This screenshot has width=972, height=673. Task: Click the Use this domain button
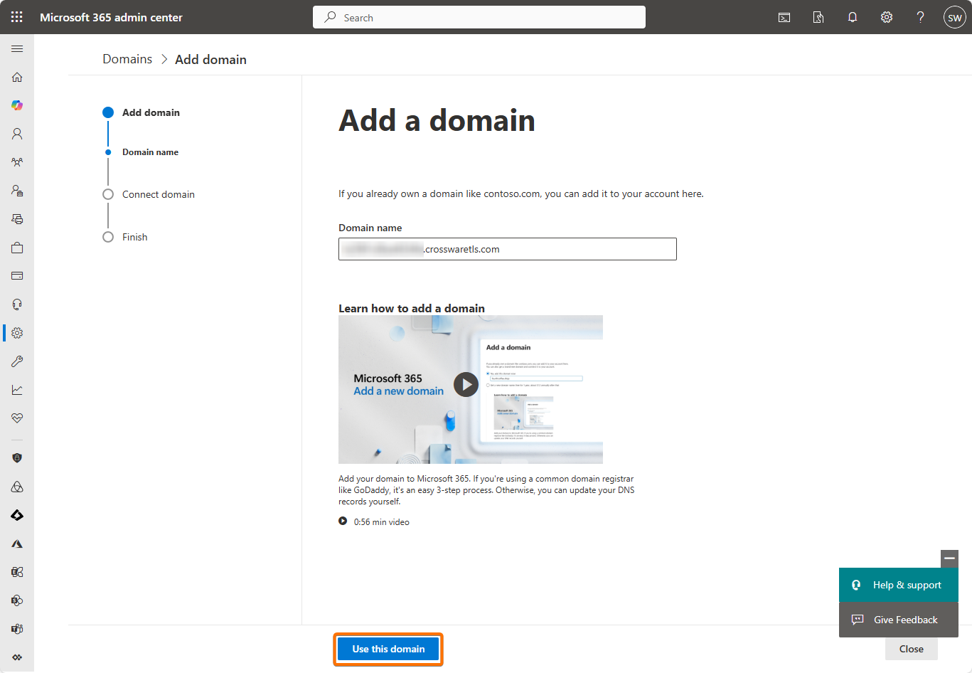click(x=388, y=649)
